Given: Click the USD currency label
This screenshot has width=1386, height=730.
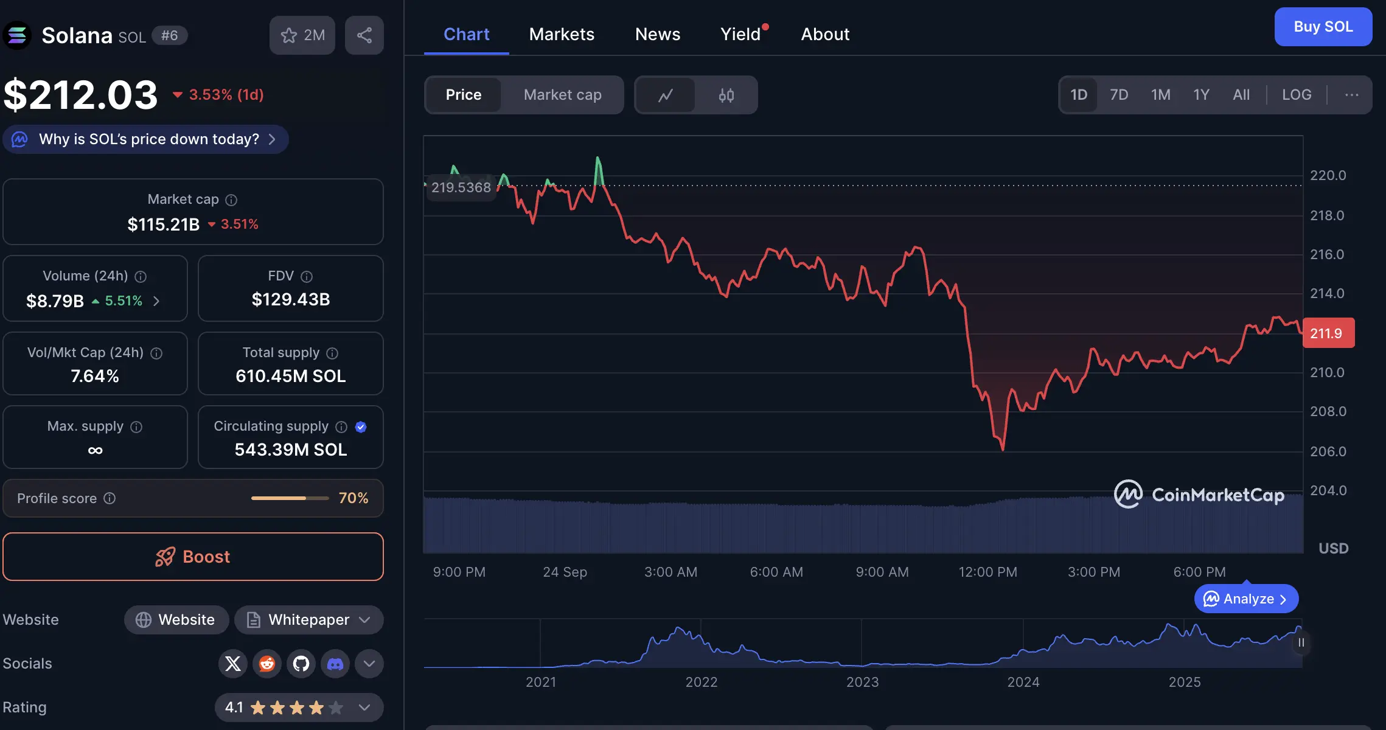Looking at the screenshot, I should point(1334,549).
